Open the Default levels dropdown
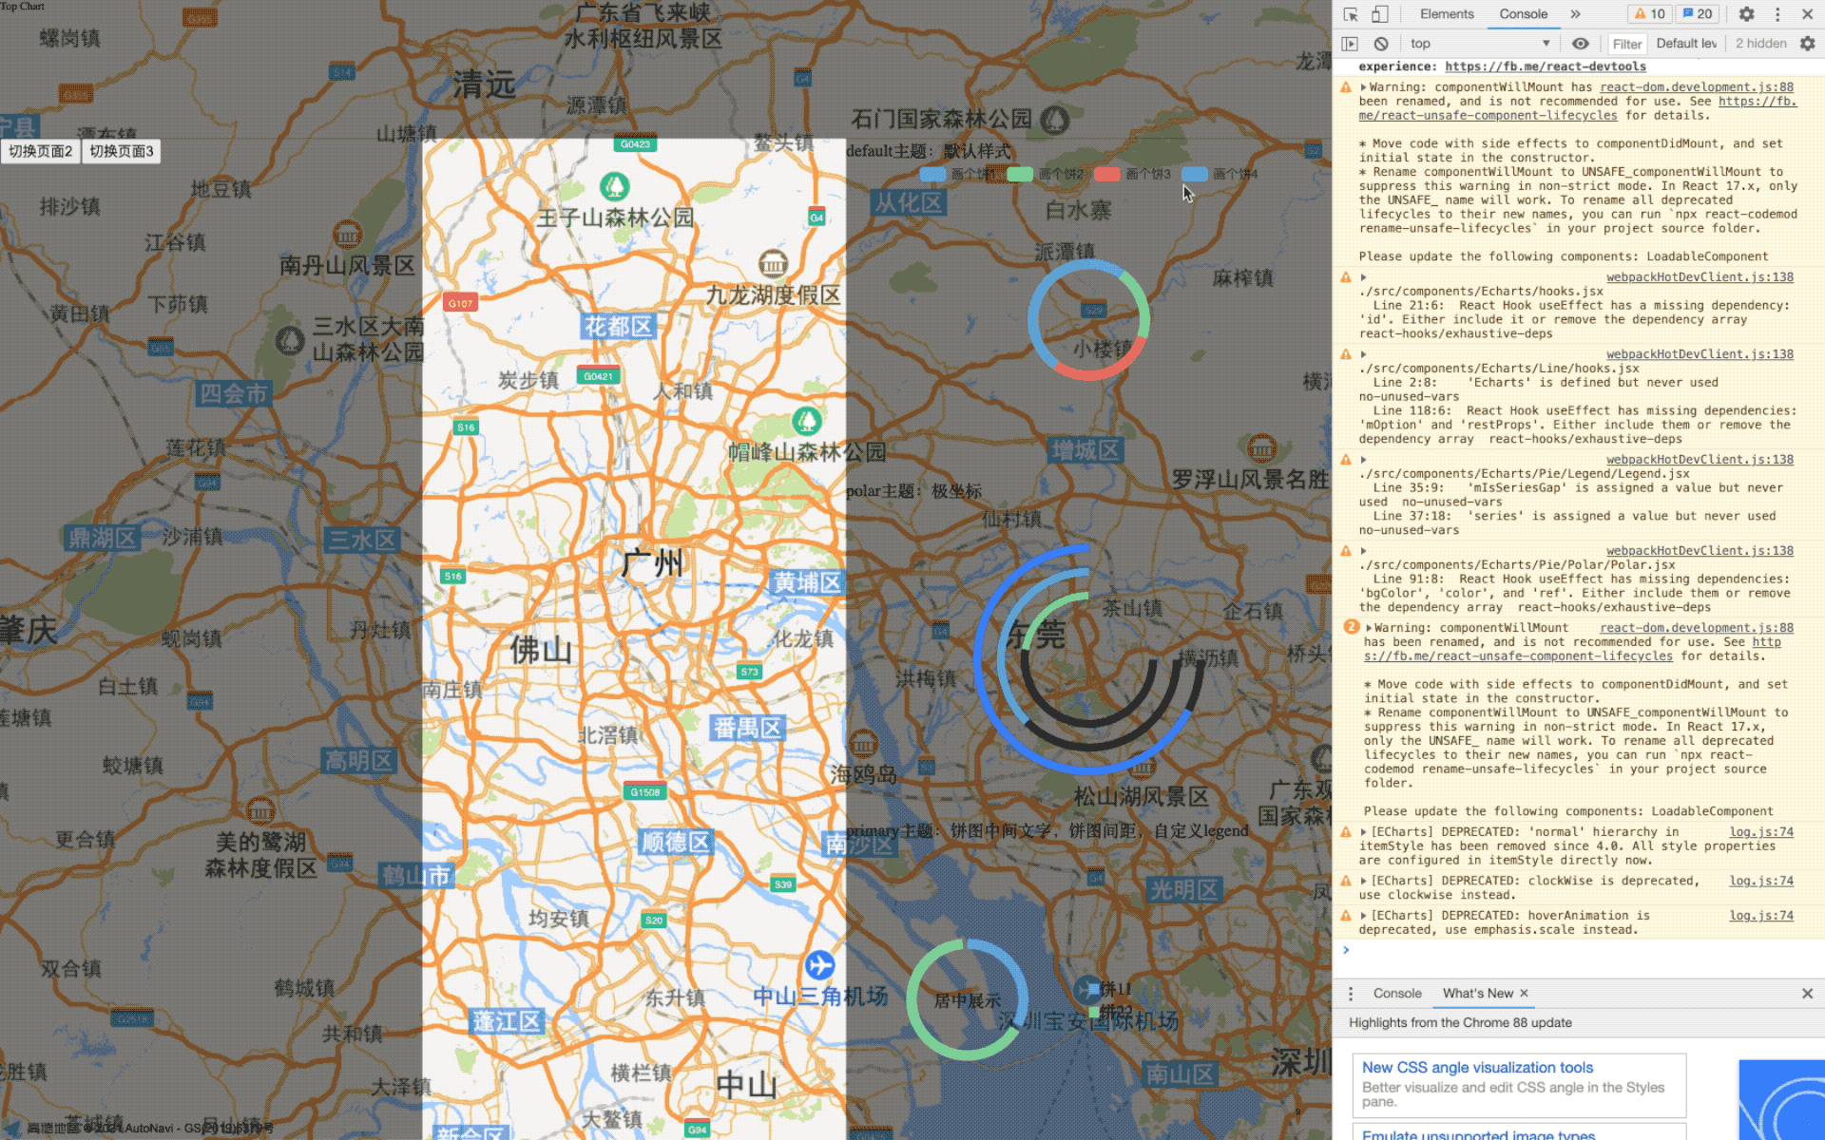The image size is (1825, 1140). click(x=1685, y=44)
